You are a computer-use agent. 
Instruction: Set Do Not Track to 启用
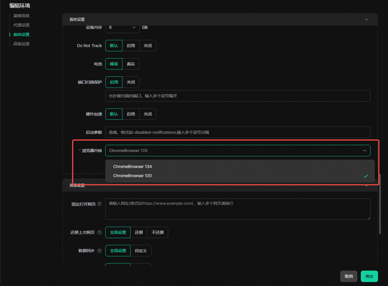pyautogui.click(x=131, y=46)
